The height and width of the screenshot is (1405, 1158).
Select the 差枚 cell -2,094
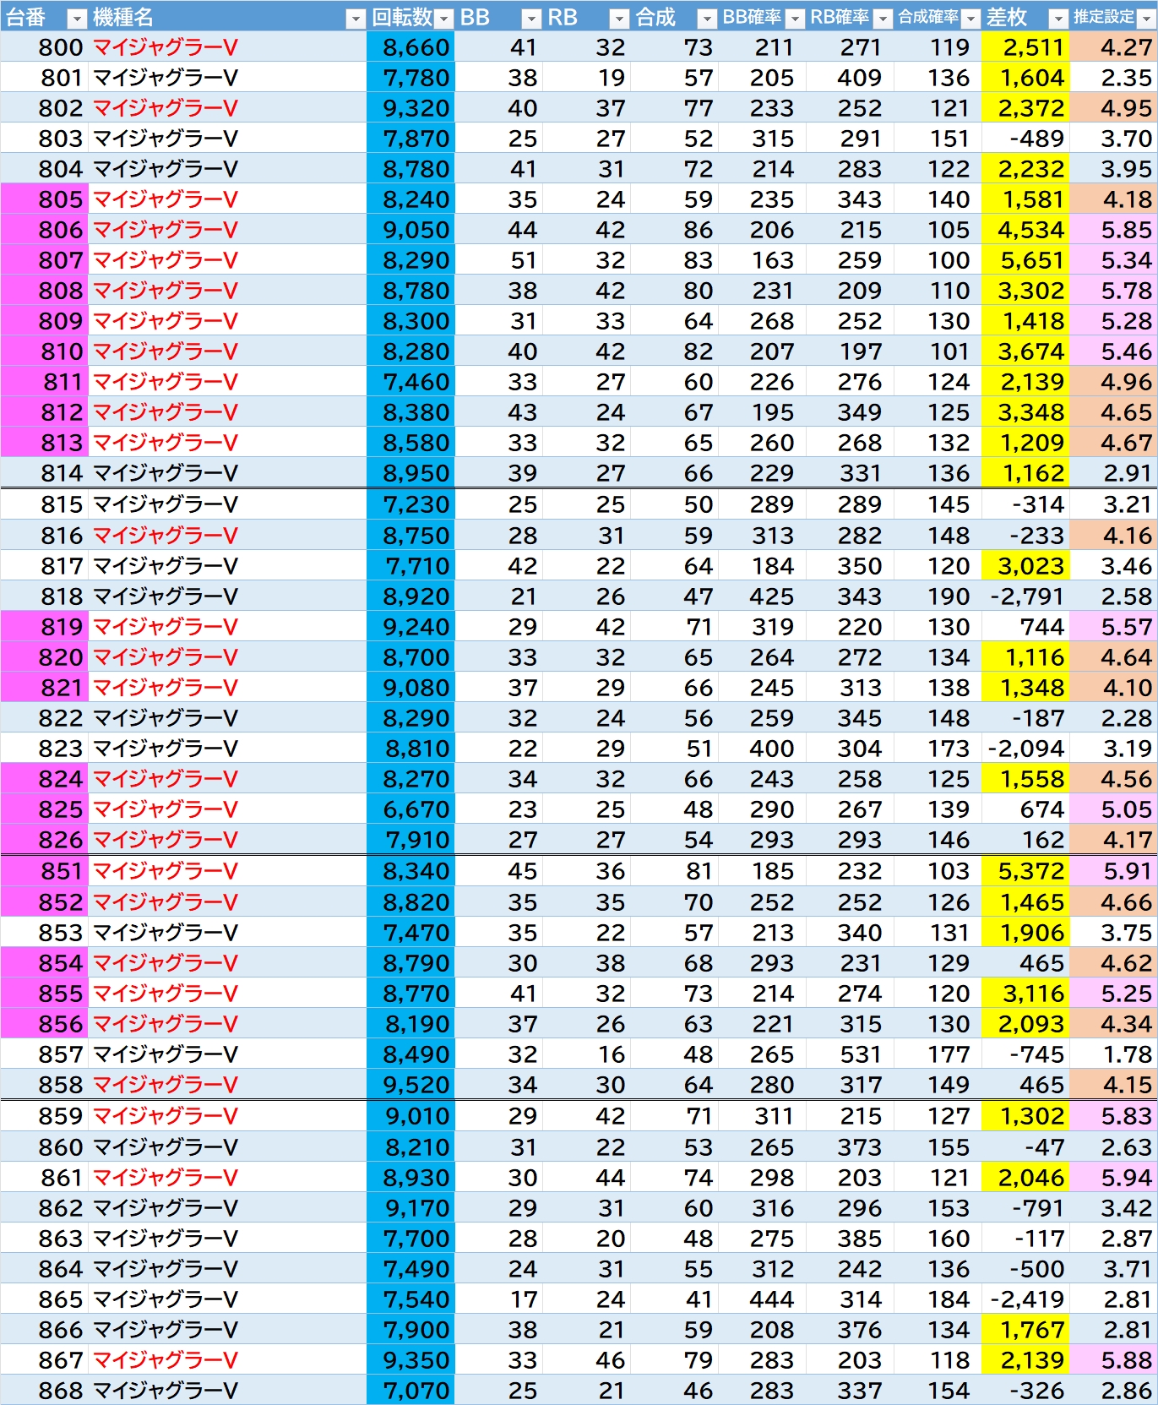point(1025,749)
